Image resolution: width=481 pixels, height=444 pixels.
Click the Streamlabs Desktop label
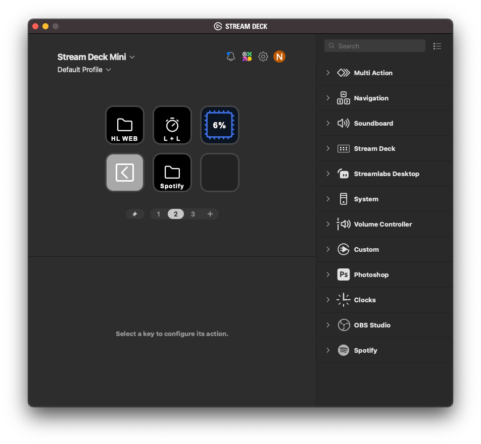(387, 174)
